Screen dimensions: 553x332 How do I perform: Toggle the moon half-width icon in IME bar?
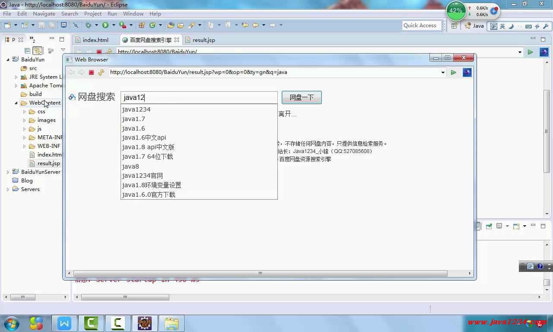click(511, 26)
